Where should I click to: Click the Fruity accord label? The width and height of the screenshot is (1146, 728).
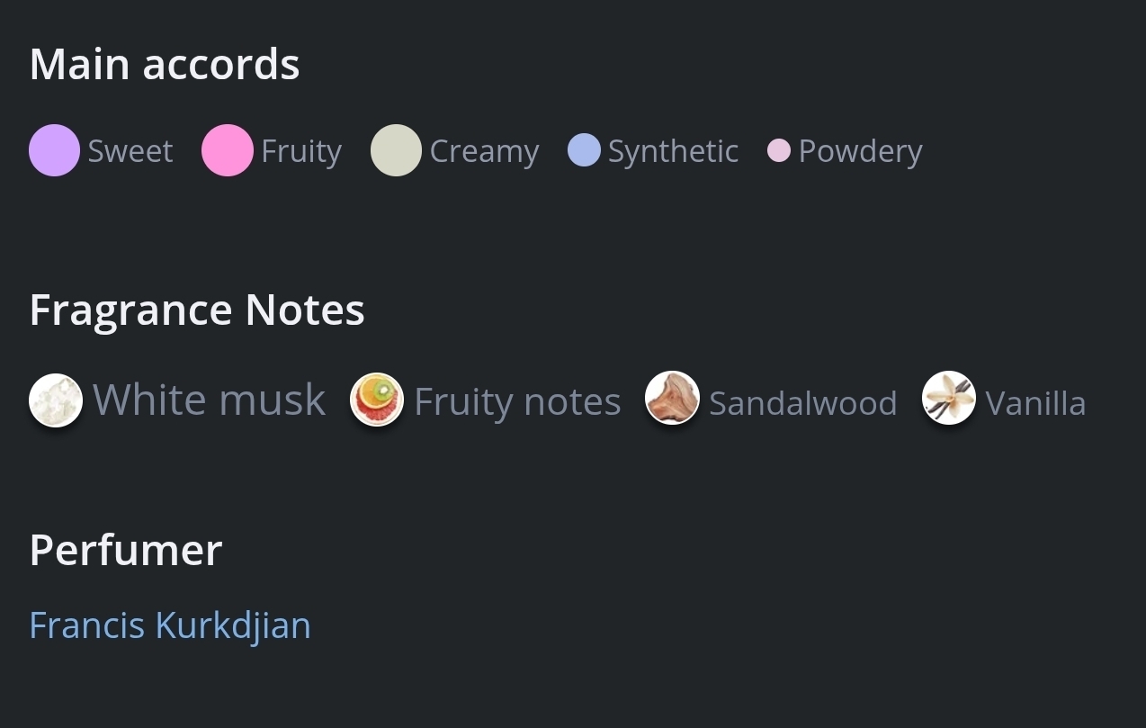click(x=301, y=151)
